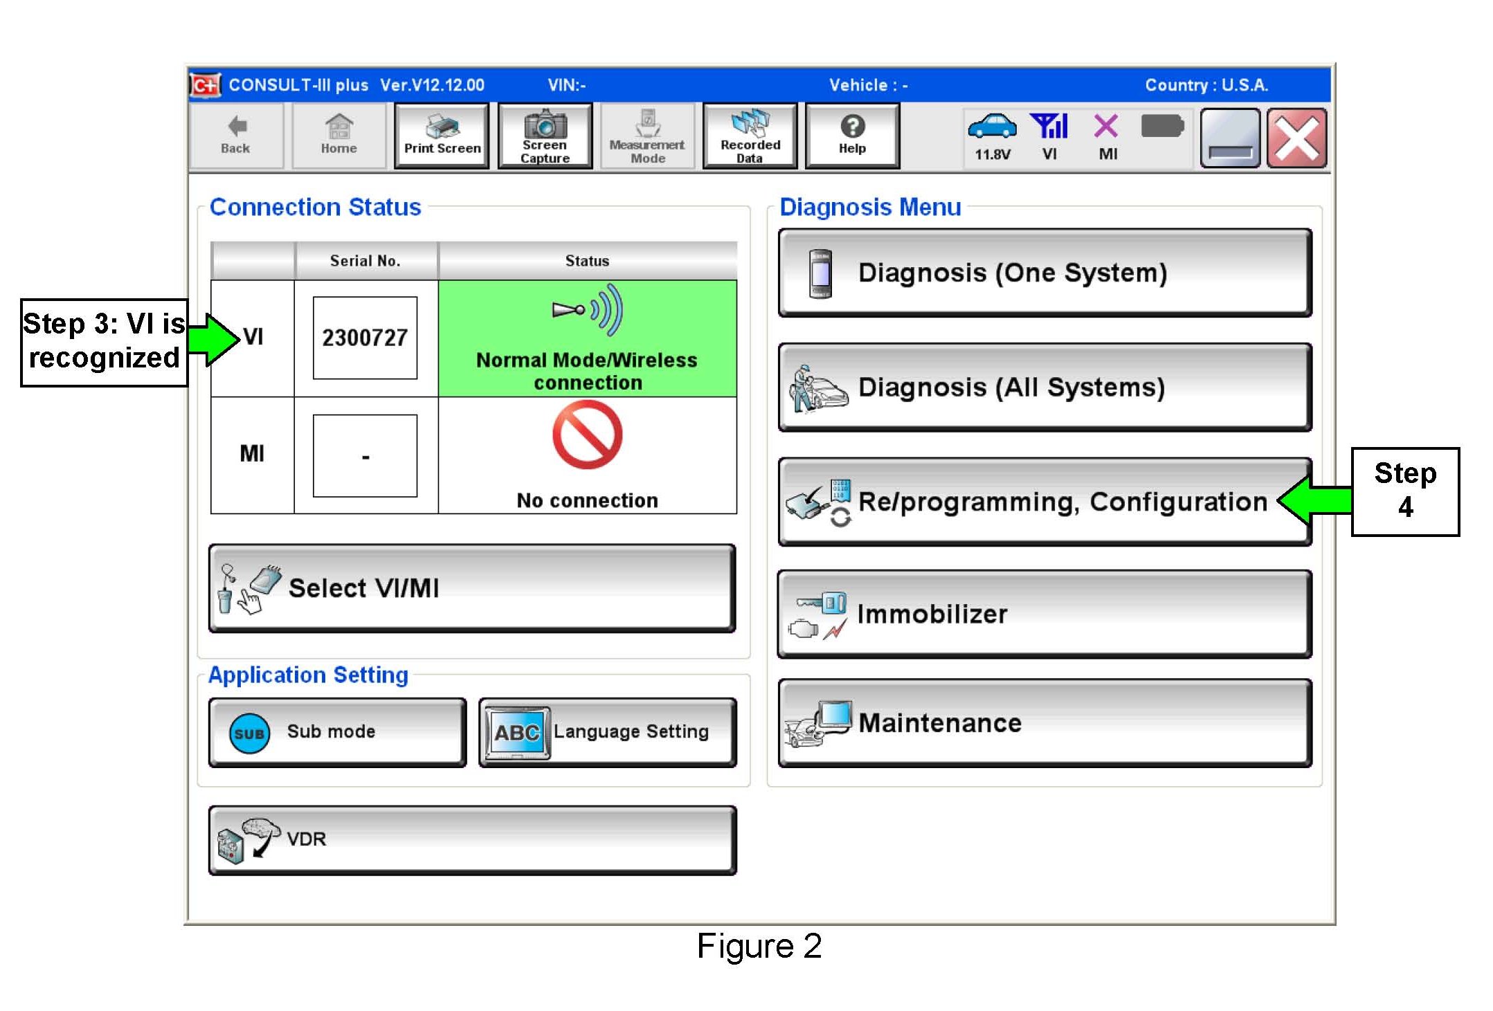
Task: Click the battery level indicator icon
Action: point(1162,127)
